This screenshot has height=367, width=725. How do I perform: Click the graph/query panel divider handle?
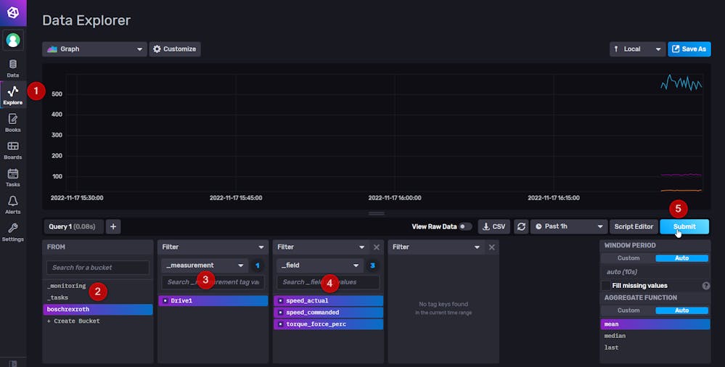click(x=377, y=213)
